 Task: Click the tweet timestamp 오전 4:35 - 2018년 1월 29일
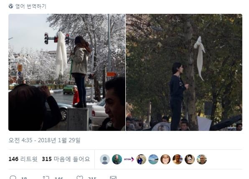[x=44, y=140]
